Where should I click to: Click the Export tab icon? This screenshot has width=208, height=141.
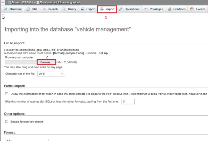coord(83,9)
